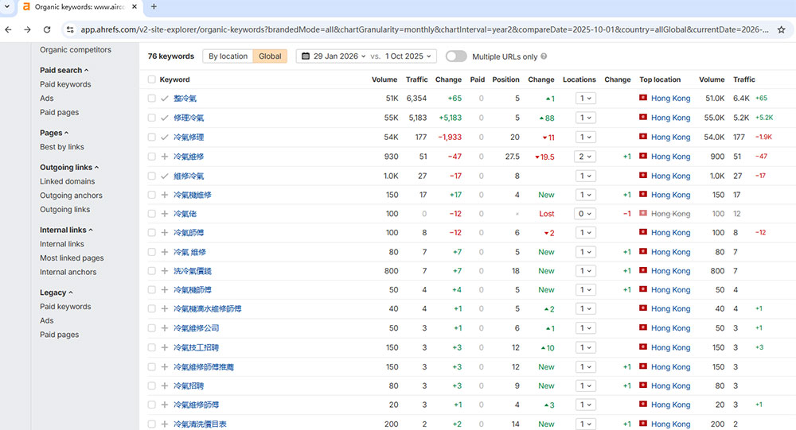Viewport: 796px width, 430px height.
Task: Toggle the Multiple URLs only switch
Action: 456,56
